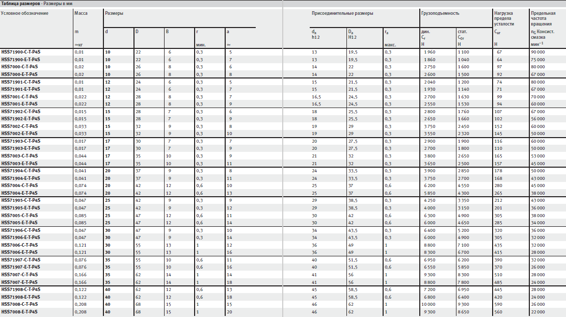Select designation HSS7002-C-T-P4S
Viewport: 566px width, 317px height.
[19, 126]
